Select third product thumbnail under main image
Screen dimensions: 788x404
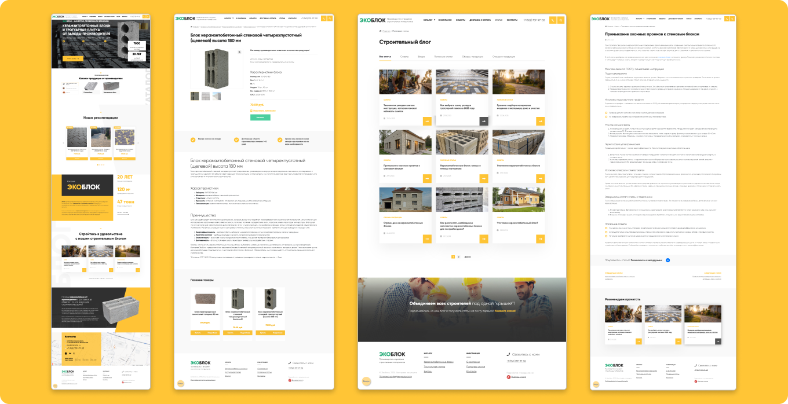216,96
